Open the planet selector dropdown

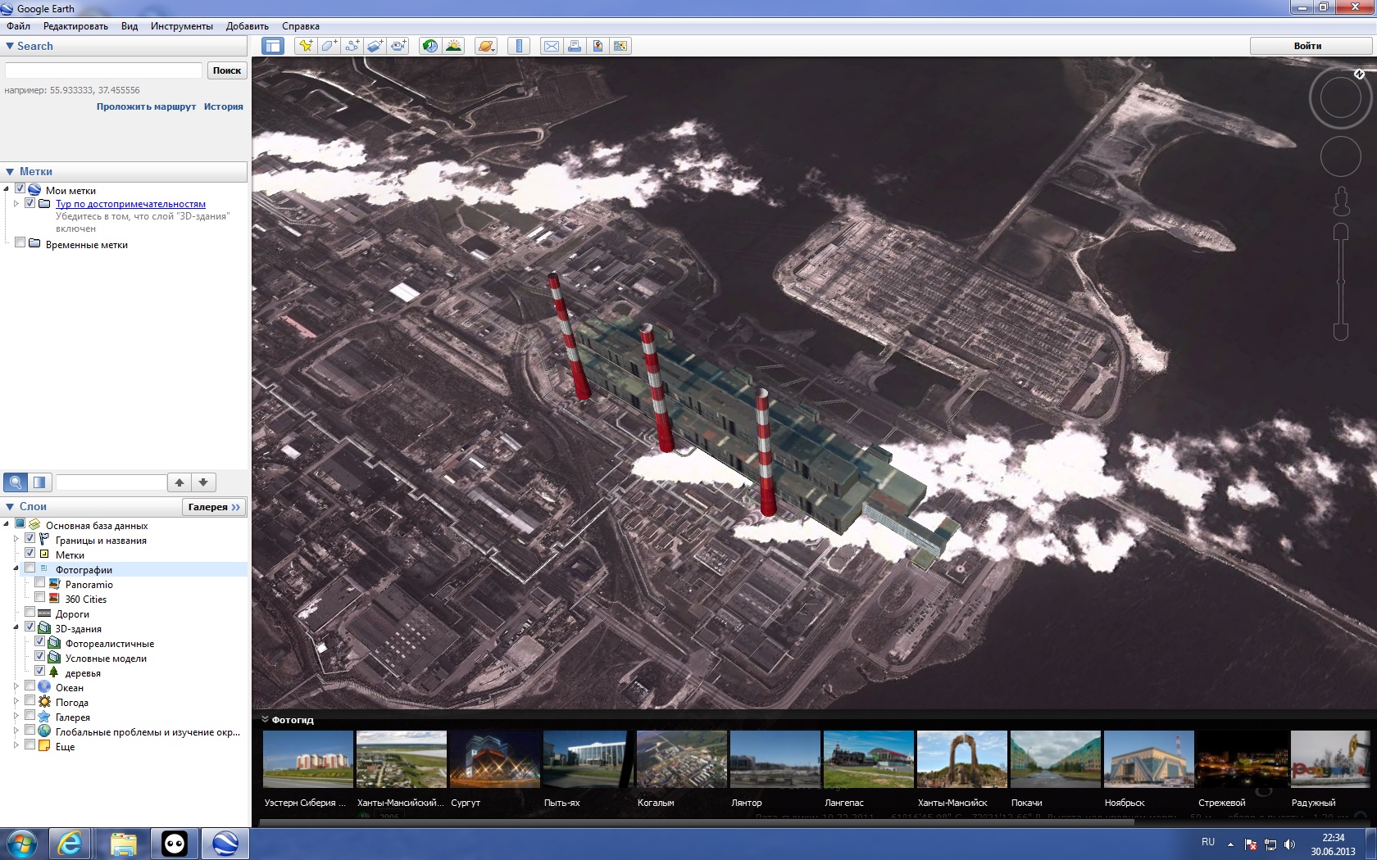[486, 46]
